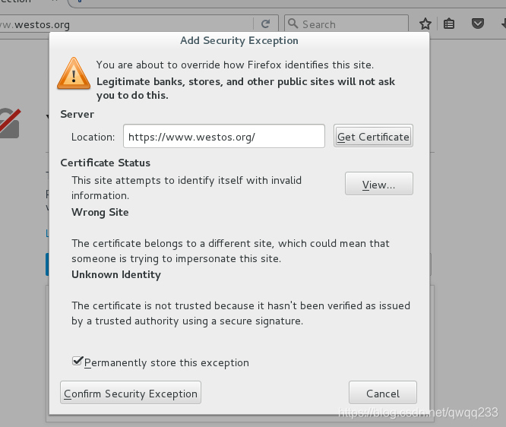Click the 'You are about to override' text
506x427 pixels.
(x=235, y=65)
